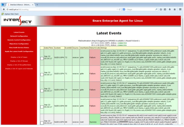Screen dimensions: 184x127
Task: Click the EventID column header
Action: tap(68, 48)
